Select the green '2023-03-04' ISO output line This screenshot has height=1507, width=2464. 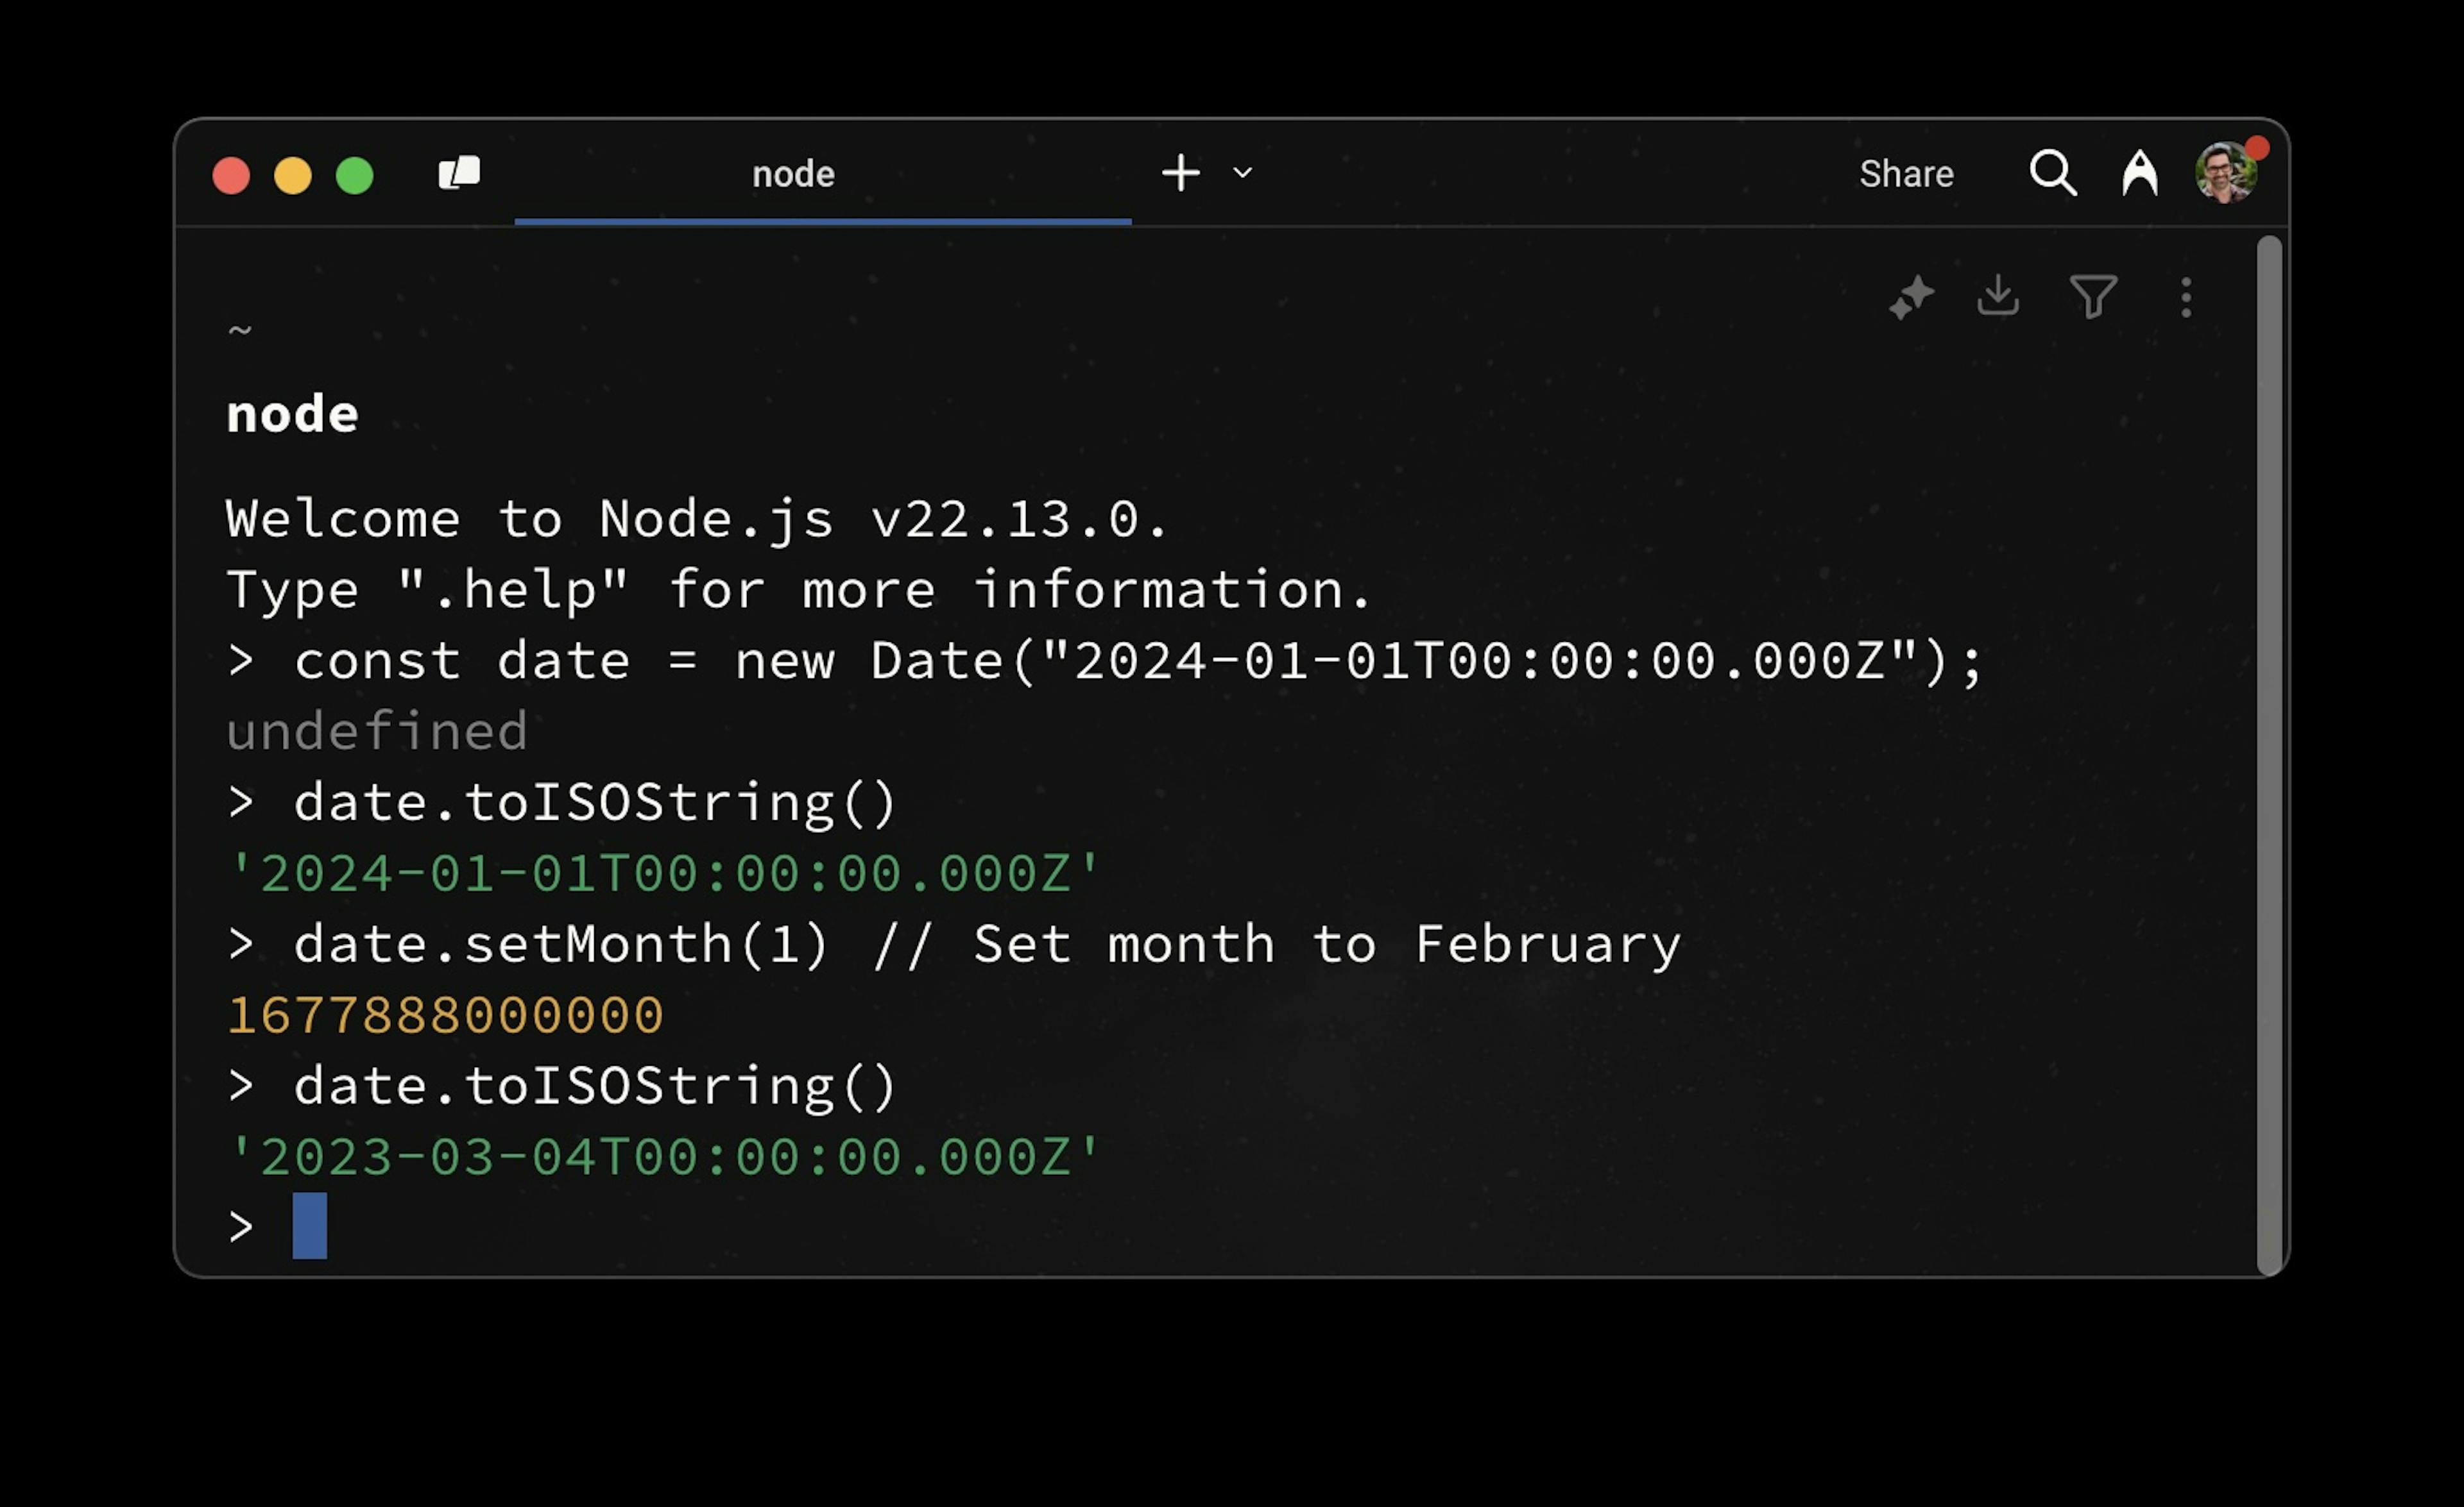(665, 1156)
